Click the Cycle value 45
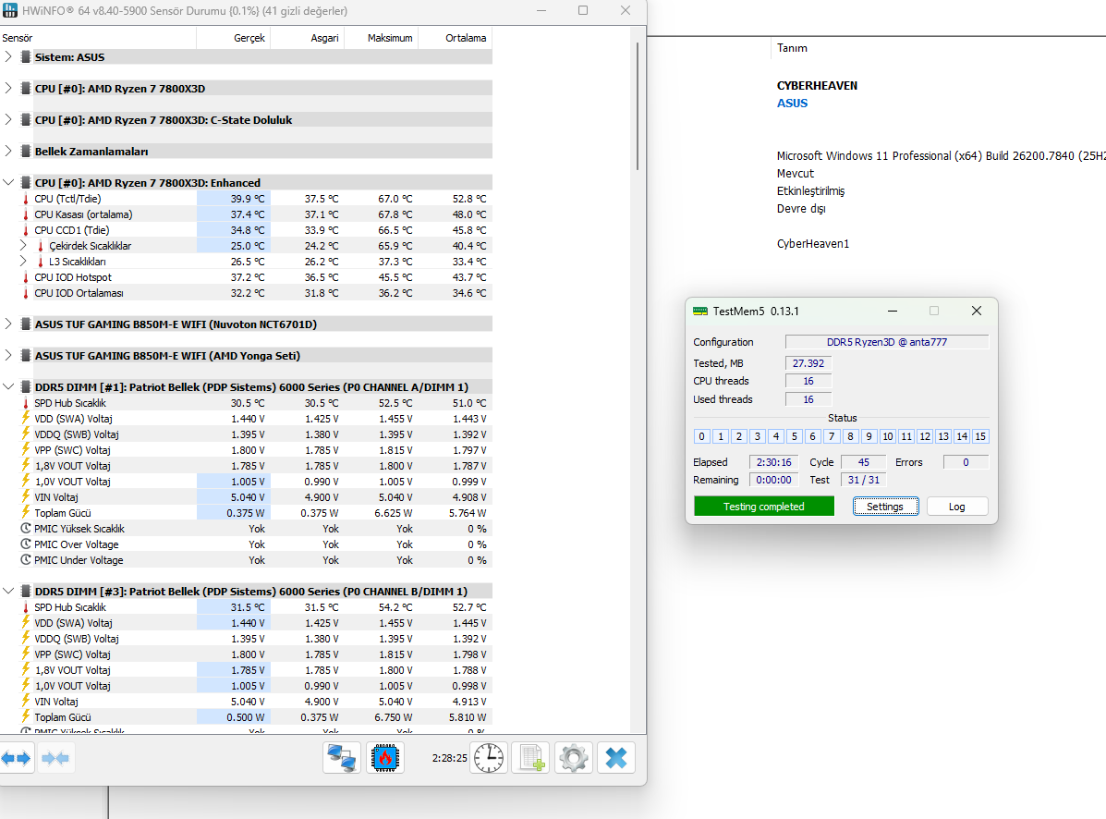 863,462
